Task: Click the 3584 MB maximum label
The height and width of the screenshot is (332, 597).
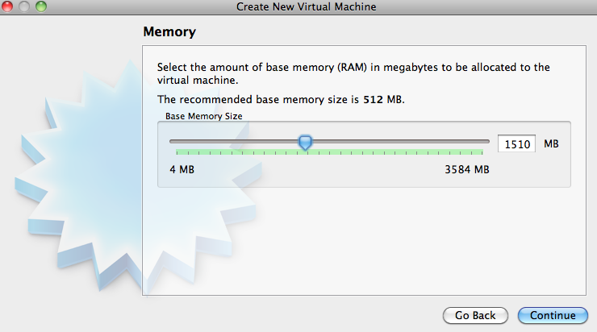Action: point(467,169)
